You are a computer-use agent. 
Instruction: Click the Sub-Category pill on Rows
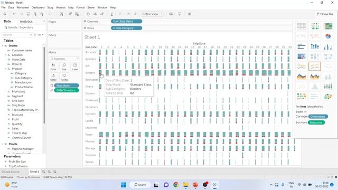[126, 28]
